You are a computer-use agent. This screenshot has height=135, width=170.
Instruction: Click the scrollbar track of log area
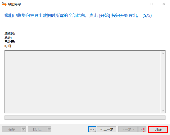click(163, 82)
